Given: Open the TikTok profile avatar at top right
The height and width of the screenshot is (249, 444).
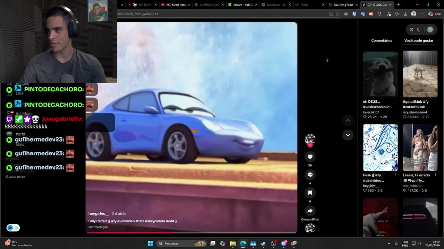Looking at the screenshot, I should 430,29.
